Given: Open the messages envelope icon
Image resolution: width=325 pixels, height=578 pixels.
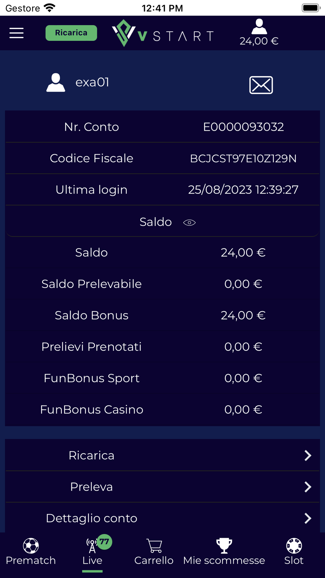Looking at the screenshot, I should tap(261, 85).
